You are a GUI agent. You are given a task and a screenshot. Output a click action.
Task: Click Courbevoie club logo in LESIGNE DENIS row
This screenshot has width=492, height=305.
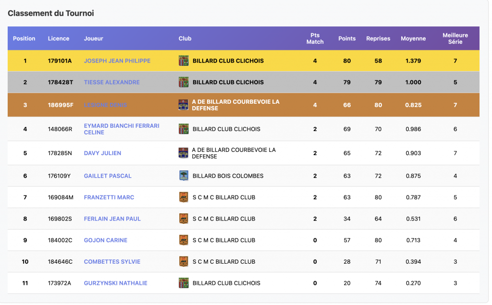pos(183,105)
